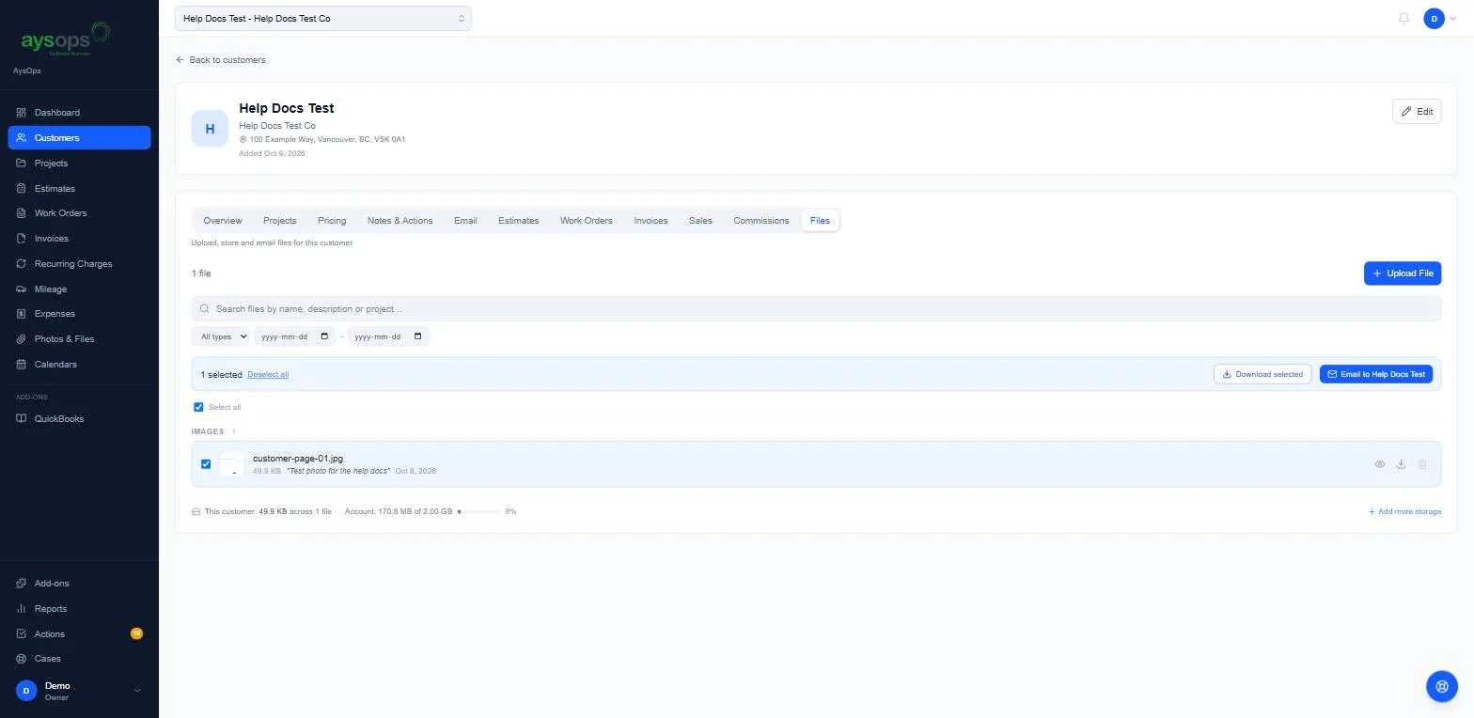This screenshot has height=718, width=1474.
Task: Toggle the Select all checkbox
Action: 198,408
